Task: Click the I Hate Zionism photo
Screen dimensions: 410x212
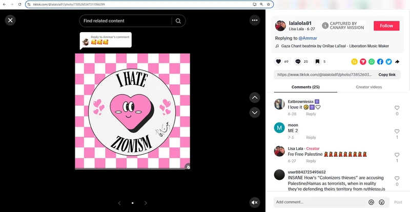Action: tap(133, 111)
